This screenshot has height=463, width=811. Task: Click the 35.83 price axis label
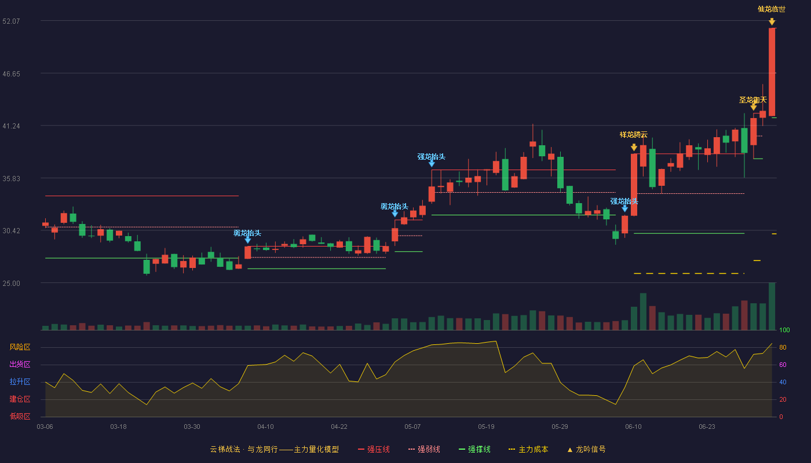point(12,178)
